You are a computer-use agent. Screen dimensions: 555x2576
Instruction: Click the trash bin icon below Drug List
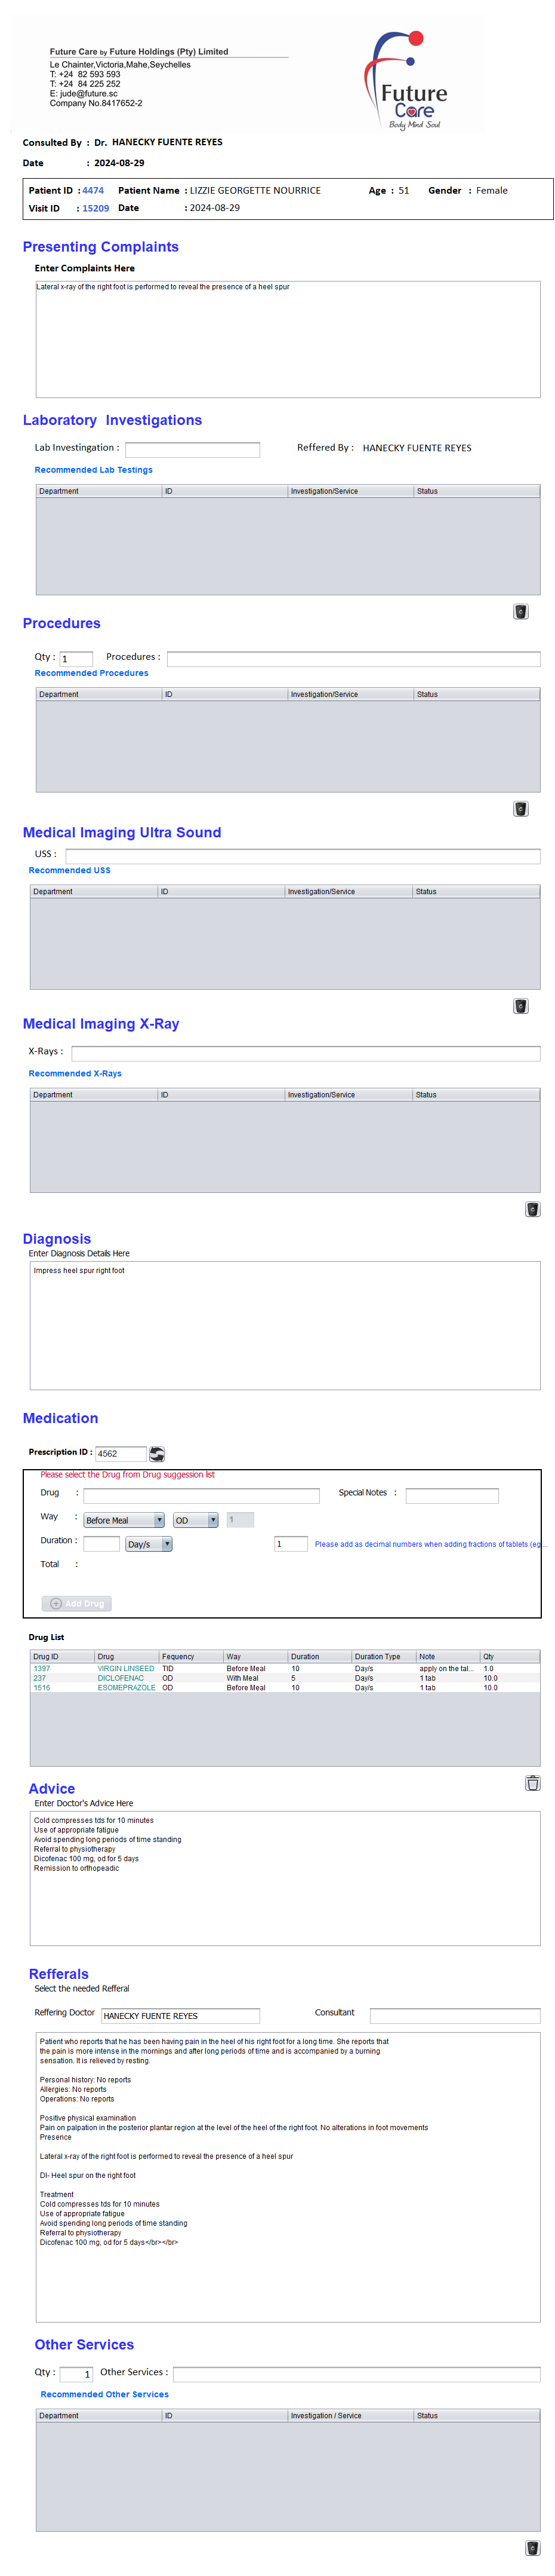pos(532,1782)
